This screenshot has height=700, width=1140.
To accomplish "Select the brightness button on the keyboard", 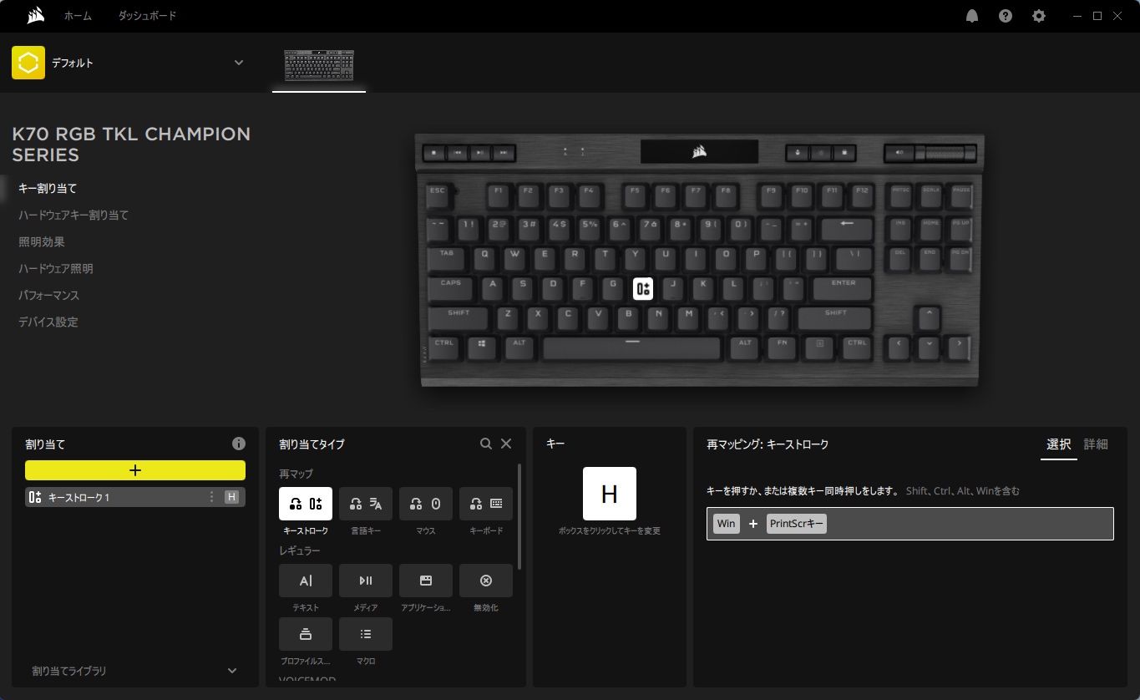I will click(x=821, y=153).
